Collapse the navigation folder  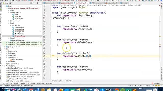(x=7, y=57)
